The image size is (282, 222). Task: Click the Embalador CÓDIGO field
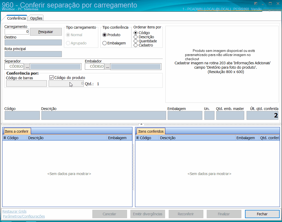[x=95, y=66]
